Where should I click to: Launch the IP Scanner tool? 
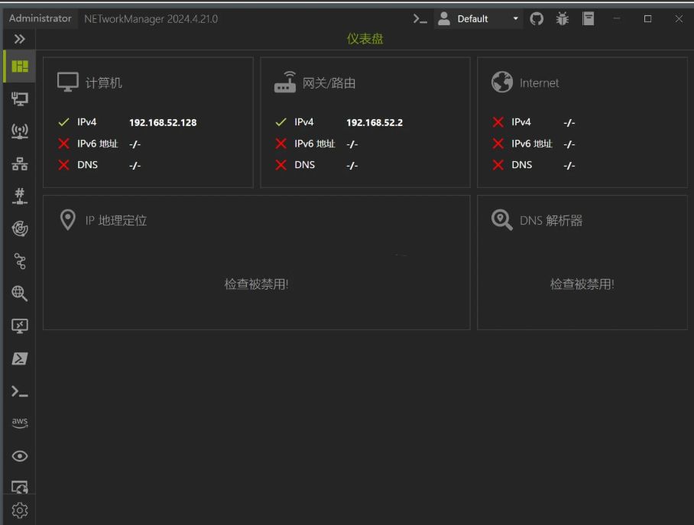pyautogui.click(x=19, y=164)
